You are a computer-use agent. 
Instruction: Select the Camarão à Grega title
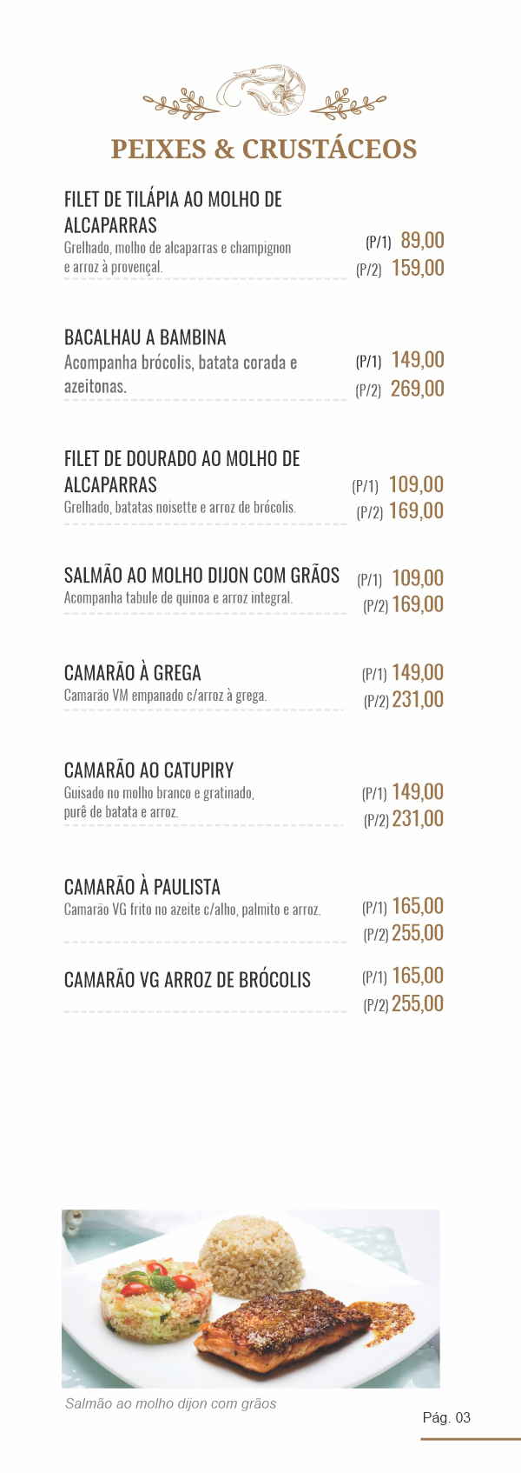coord(132,673)
